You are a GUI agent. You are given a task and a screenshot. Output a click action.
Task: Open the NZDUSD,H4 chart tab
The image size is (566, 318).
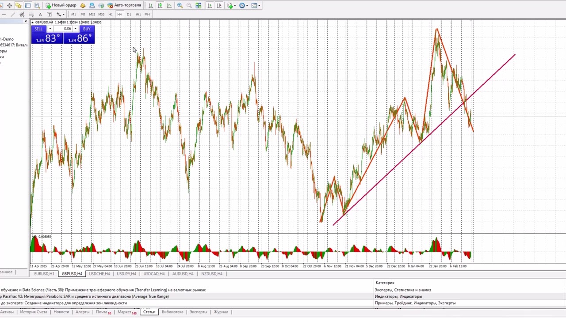(x=212, y=274)
